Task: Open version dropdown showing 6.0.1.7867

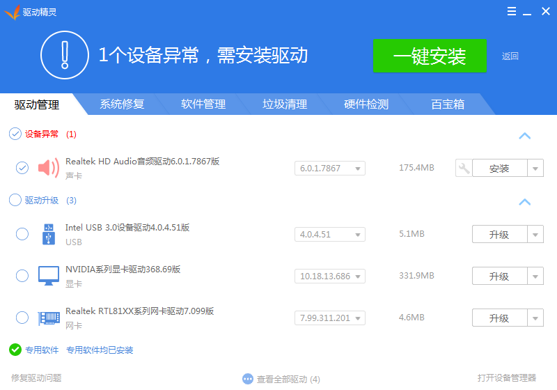Action: (329, 169)
